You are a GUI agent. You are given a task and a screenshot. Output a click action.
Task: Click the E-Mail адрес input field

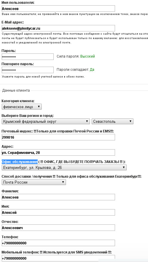click(x=58, y=28)
